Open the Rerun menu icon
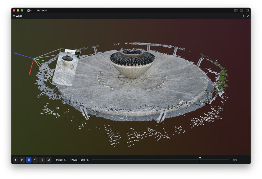The width and height of the screenshot is (262, 179). 29,10
